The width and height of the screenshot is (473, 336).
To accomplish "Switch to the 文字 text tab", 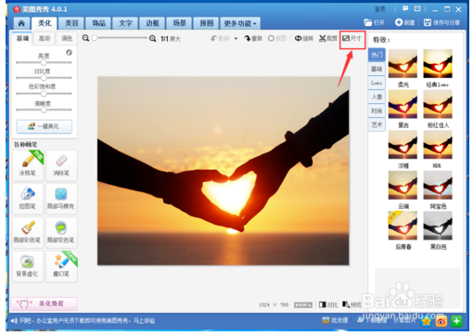I will coord(125,23).
